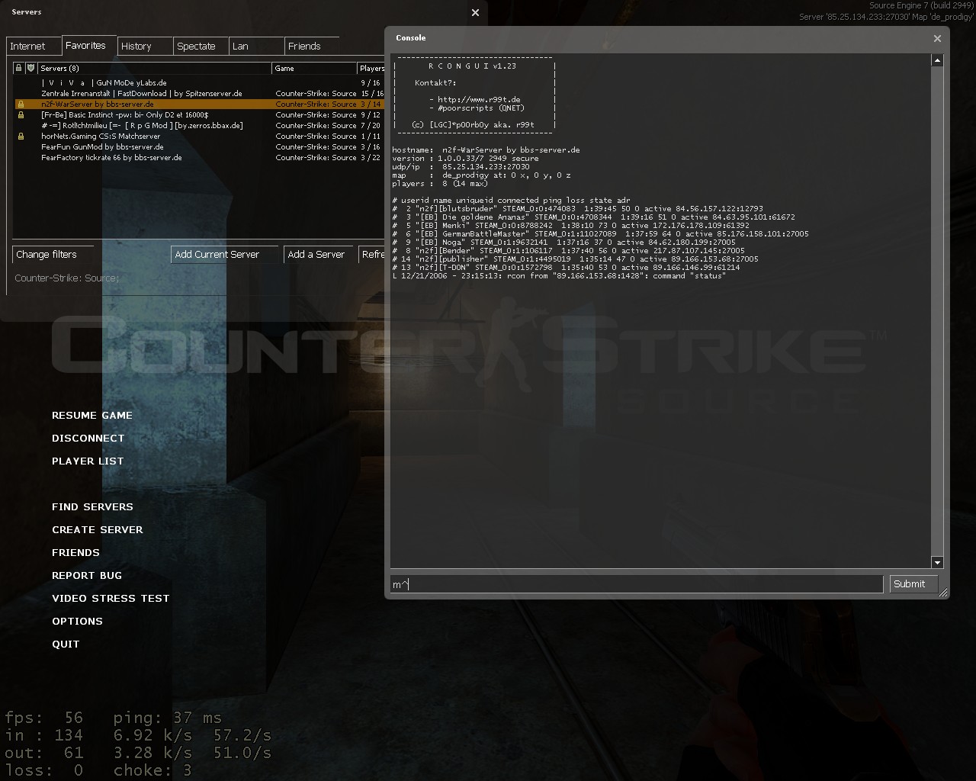This screenshot has width=976, height=781.
Task: Click lock icon beside Basic Instinct server
Action: 21,115
